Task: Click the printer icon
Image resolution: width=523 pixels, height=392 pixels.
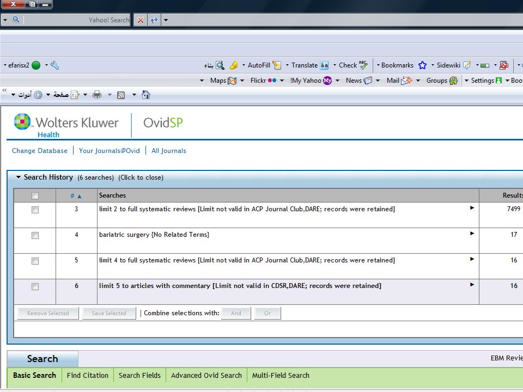Action: point(97,95)
